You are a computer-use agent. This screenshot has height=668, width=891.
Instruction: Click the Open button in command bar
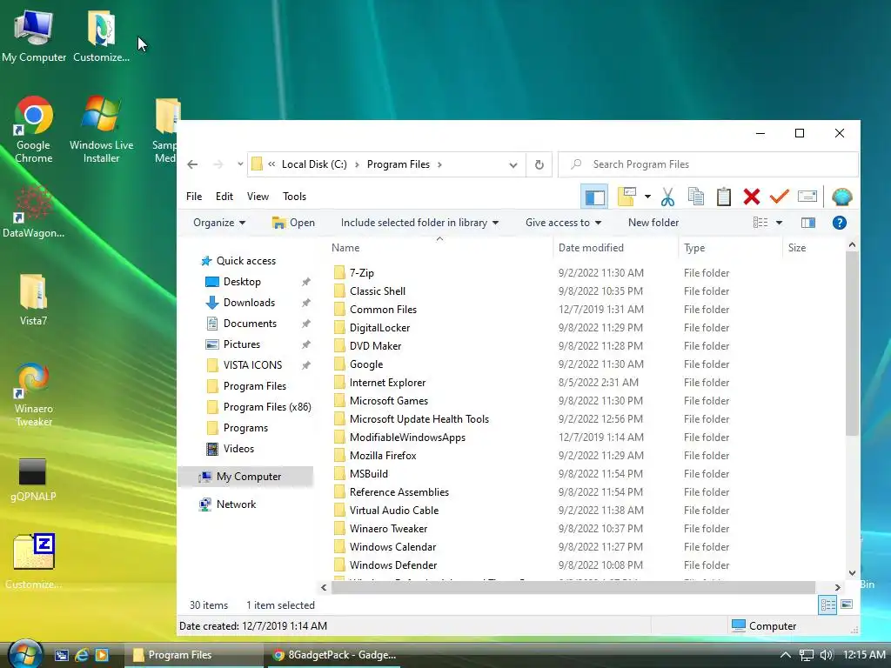click(x=293, y=223)
